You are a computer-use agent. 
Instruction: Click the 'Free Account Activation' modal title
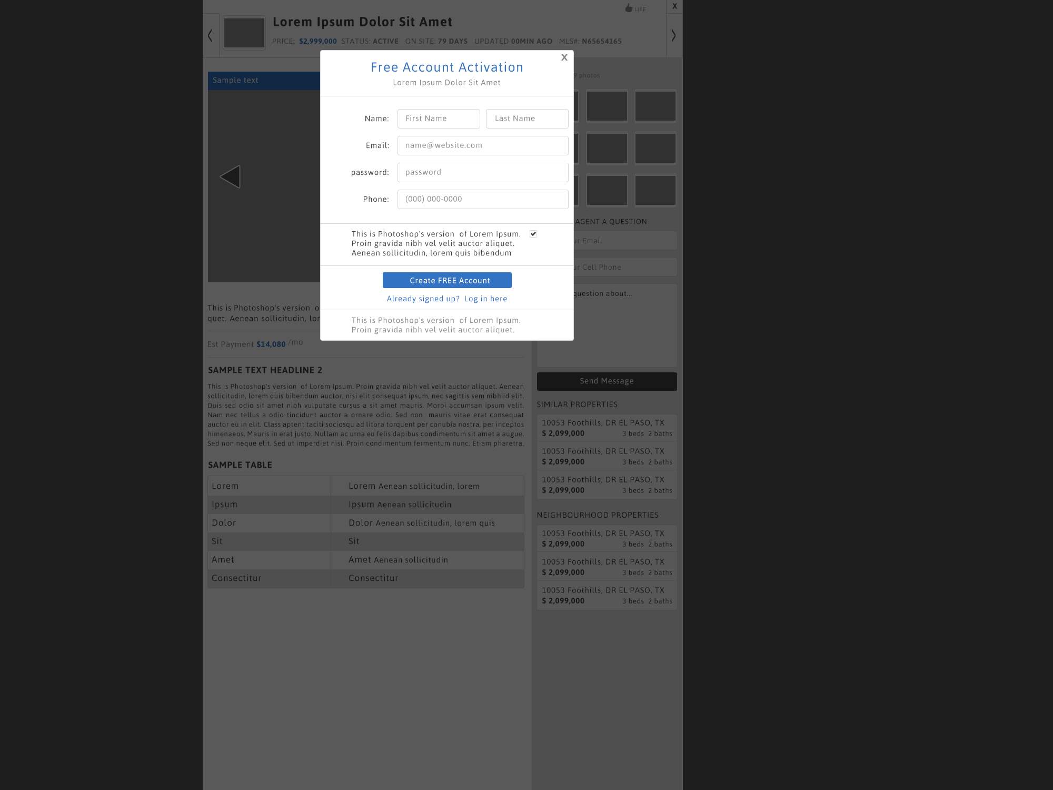pos(447,67)
